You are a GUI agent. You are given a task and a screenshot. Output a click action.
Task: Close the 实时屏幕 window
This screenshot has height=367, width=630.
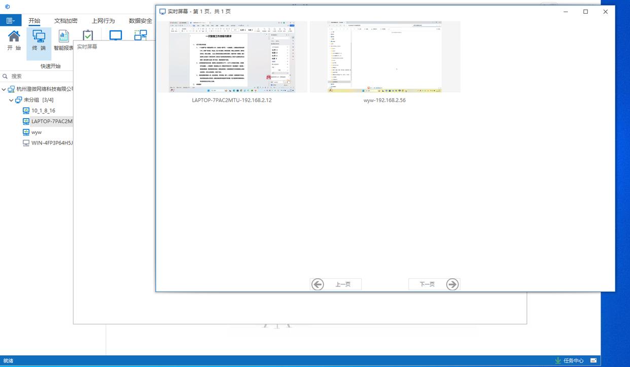point(605,11)
